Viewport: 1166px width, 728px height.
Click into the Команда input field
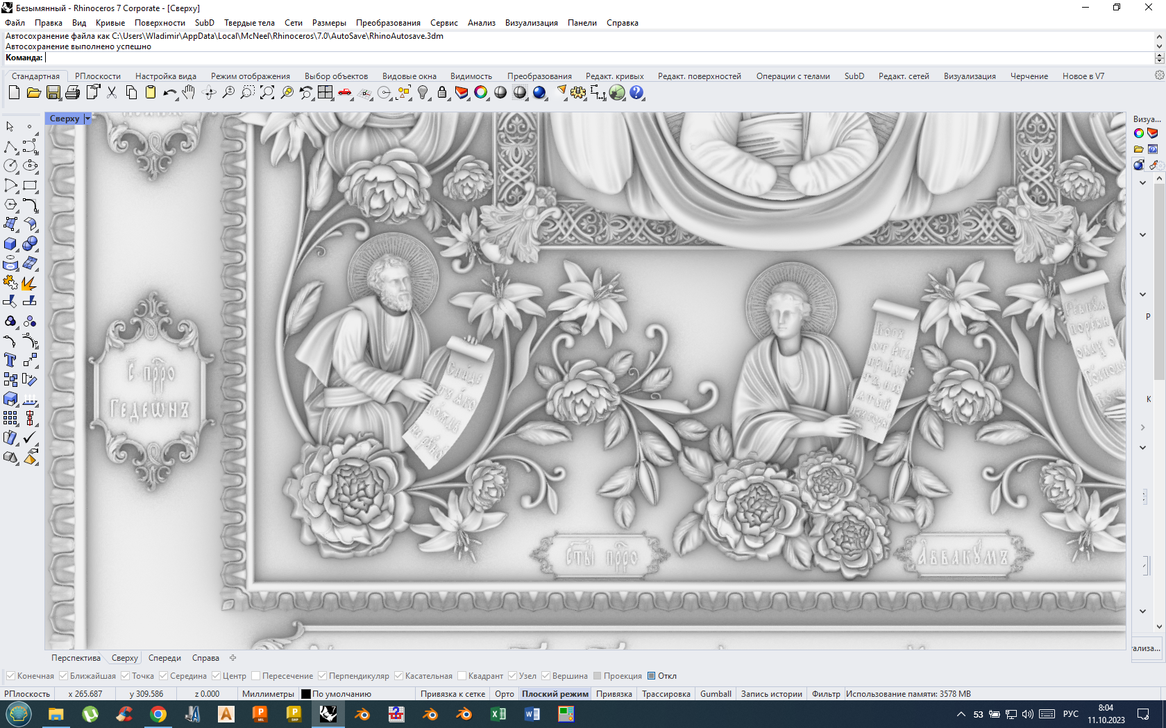click(x=598, y=58)
